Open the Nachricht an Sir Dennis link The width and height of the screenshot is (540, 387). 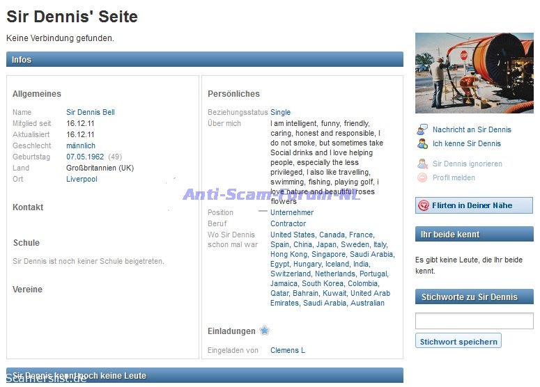(472, 129)
